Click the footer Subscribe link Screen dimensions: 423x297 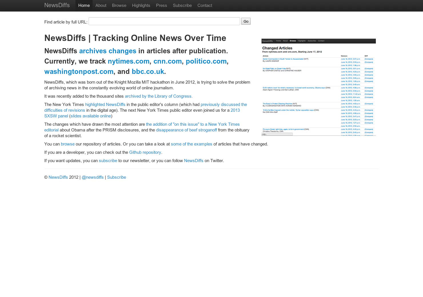[117, 177]
